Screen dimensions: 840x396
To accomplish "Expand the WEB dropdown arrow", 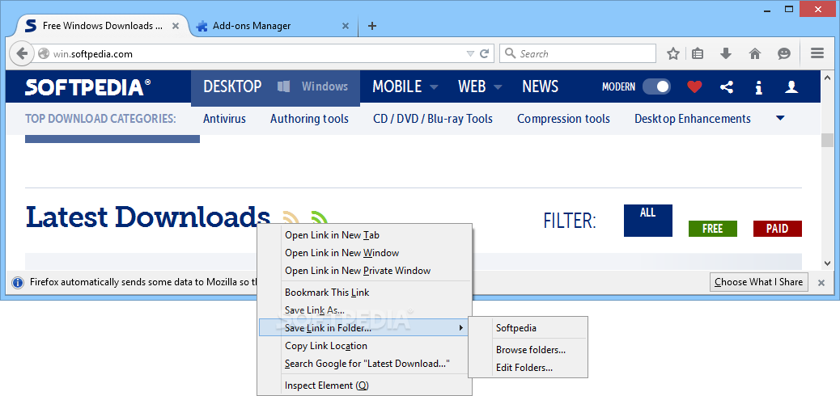I will 498,87.
